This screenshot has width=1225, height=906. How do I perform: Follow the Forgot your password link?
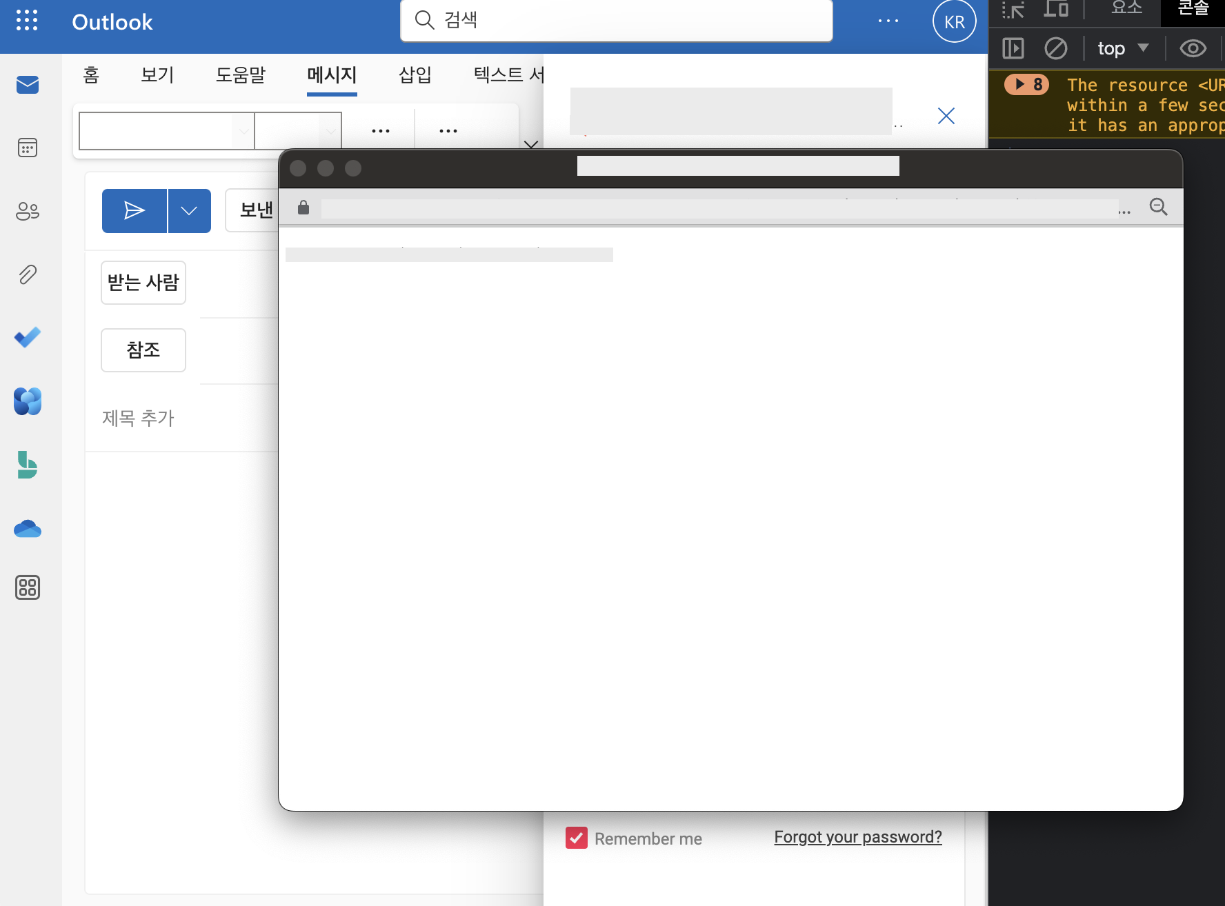[x=858, y=837]
